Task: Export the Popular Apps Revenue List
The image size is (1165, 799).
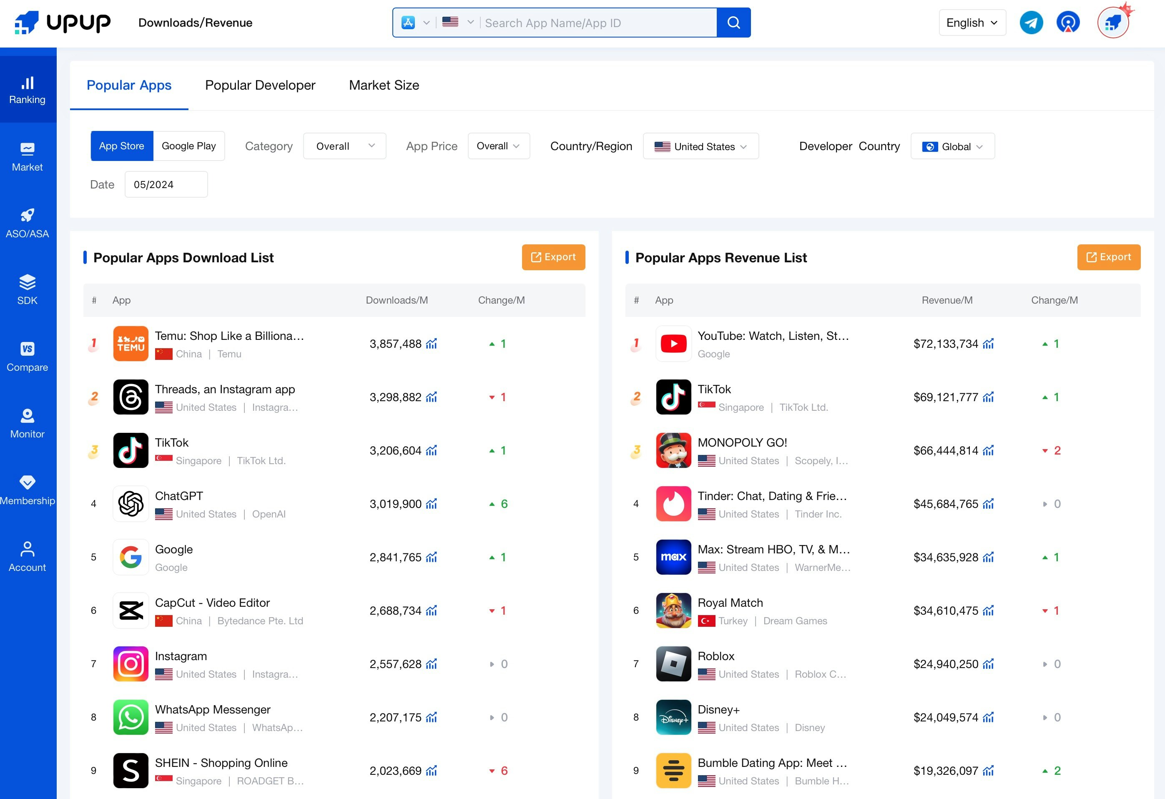Action: click(x=1109, y=257)
